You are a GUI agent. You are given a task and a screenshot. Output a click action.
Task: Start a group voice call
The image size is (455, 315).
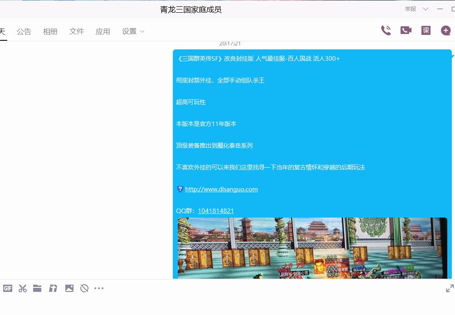pyautogui.click(x=386, y=30)
